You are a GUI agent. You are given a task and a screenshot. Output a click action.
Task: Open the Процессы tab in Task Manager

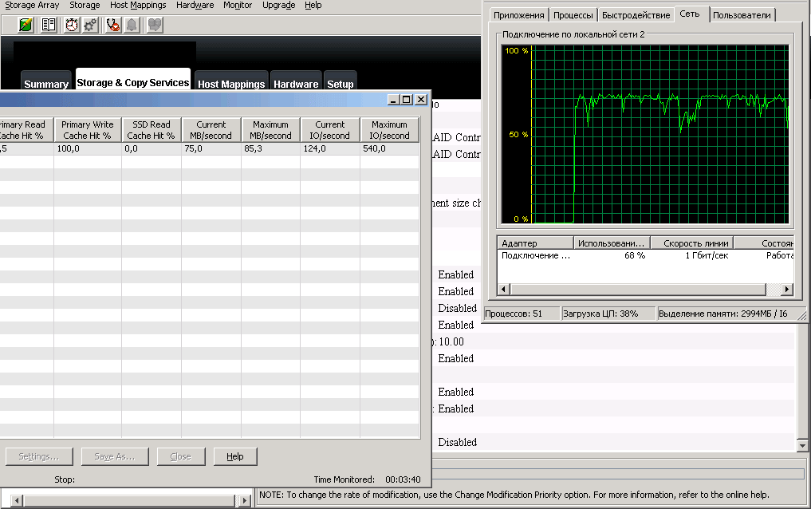(x=573, y=15)
